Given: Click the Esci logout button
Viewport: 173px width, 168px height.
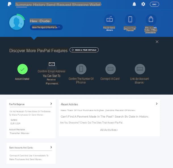Looking at the screenshot, I should point(154,5).
